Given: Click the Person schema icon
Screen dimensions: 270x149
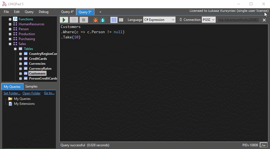Looking at the screenshot, I should [x=15, y=29].
